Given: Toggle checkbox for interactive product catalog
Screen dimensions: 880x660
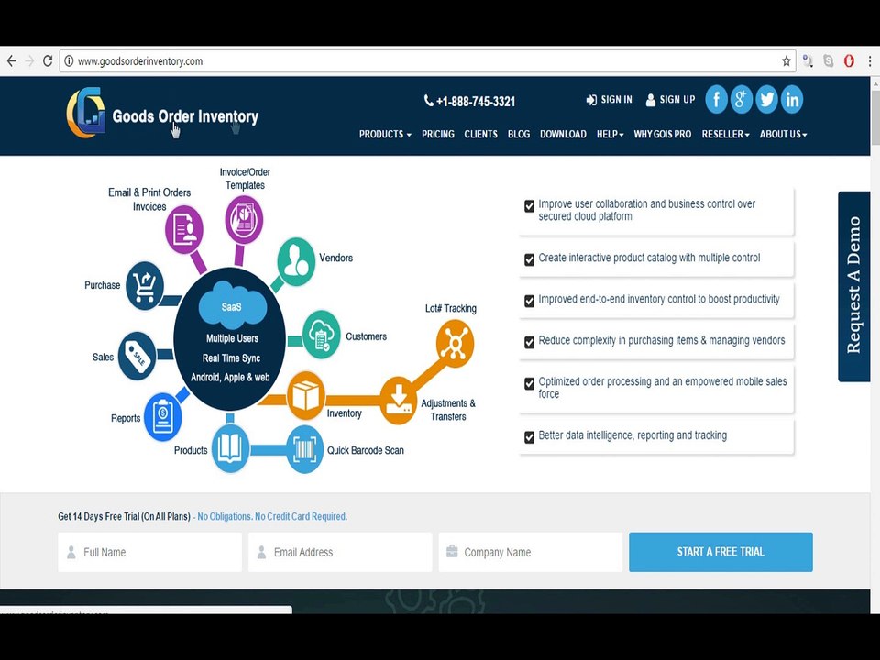Looking at the screenshot, I should pos(529,259).
